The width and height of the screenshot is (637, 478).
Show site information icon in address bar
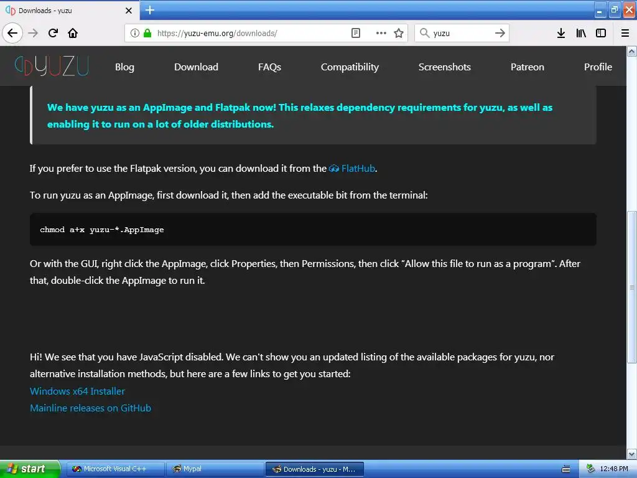pyautogui.click(x=134, y=33)
